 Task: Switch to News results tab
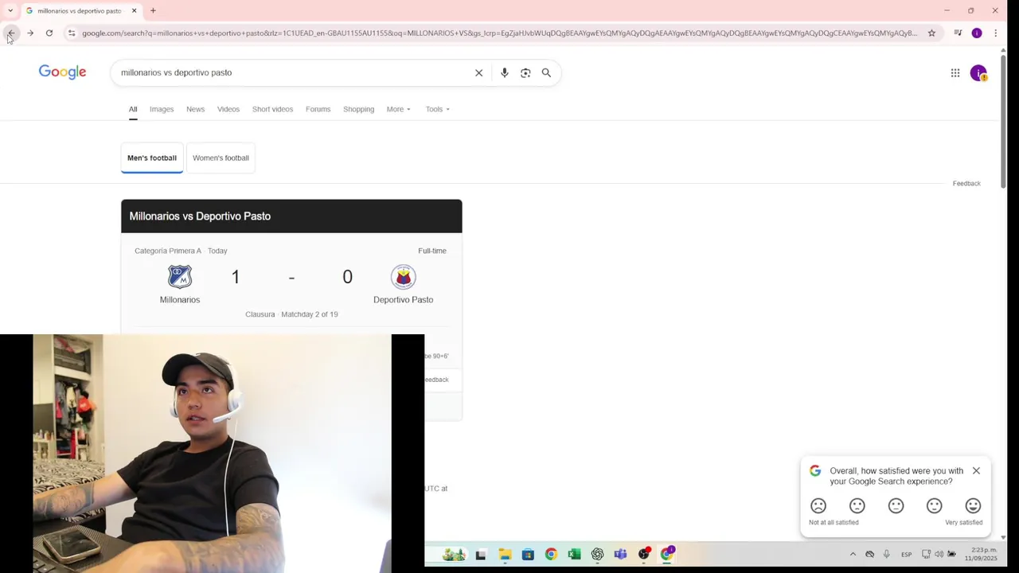tap(195, 109)
